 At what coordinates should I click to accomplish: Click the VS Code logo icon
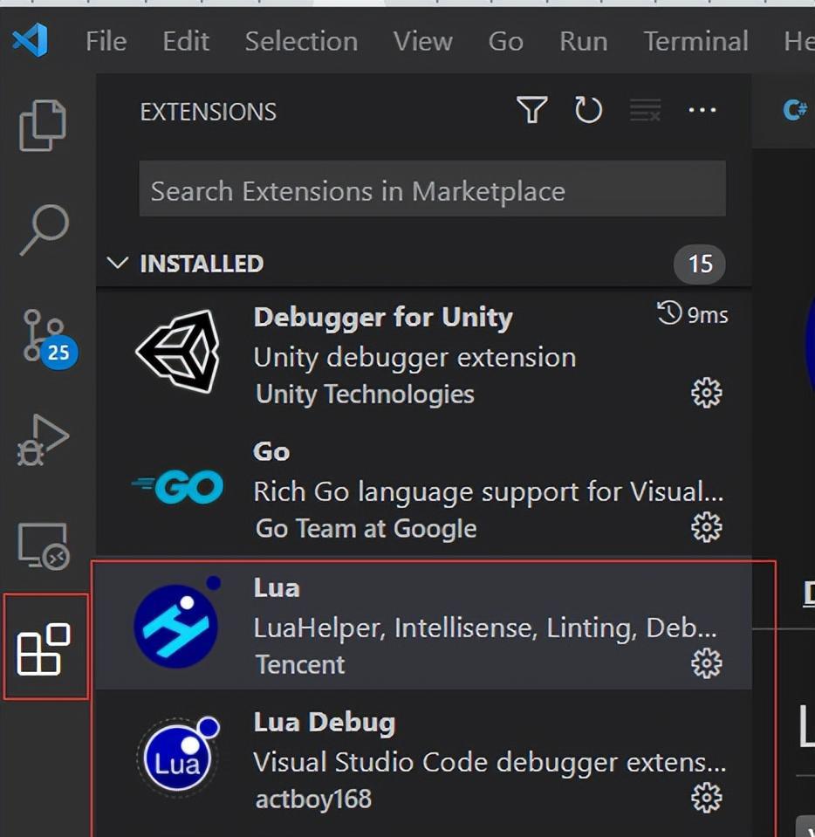(x=31, y=40)
